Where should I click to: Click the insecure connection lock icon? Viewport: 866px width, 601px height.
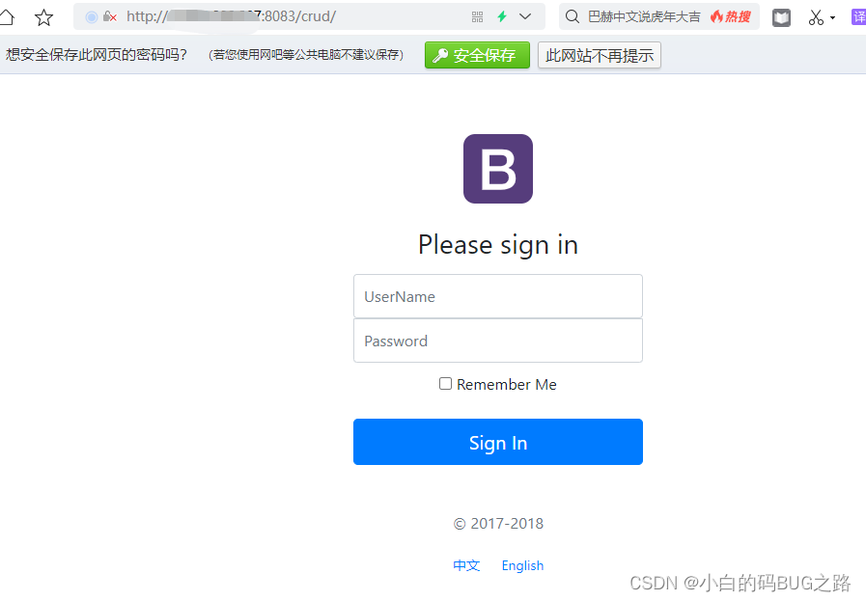pyautogui.click(x=110, y=16)
